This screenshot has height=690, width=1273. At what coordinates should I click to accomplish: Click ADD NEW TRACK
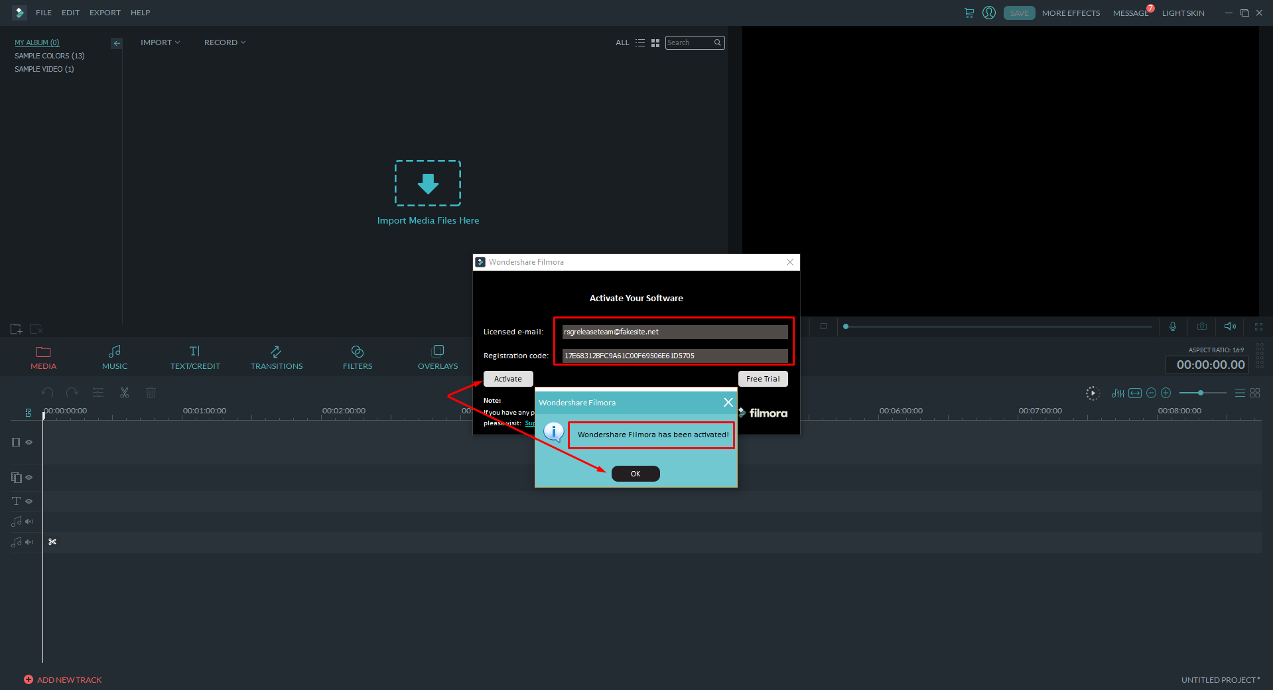coord(63,679)
